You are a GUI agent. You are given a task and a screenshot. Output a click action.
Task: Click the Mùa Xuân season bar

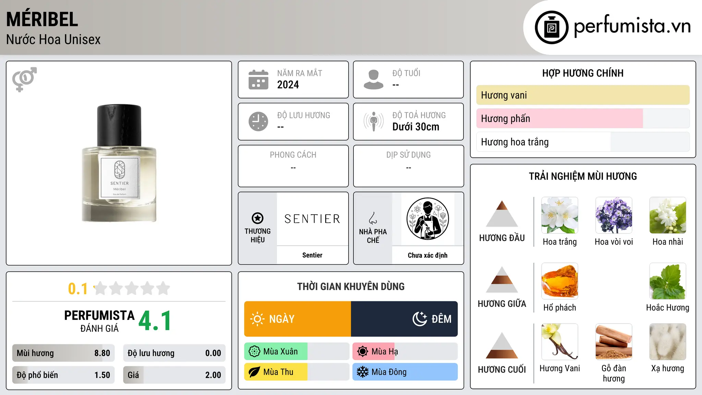pos(297,351)
